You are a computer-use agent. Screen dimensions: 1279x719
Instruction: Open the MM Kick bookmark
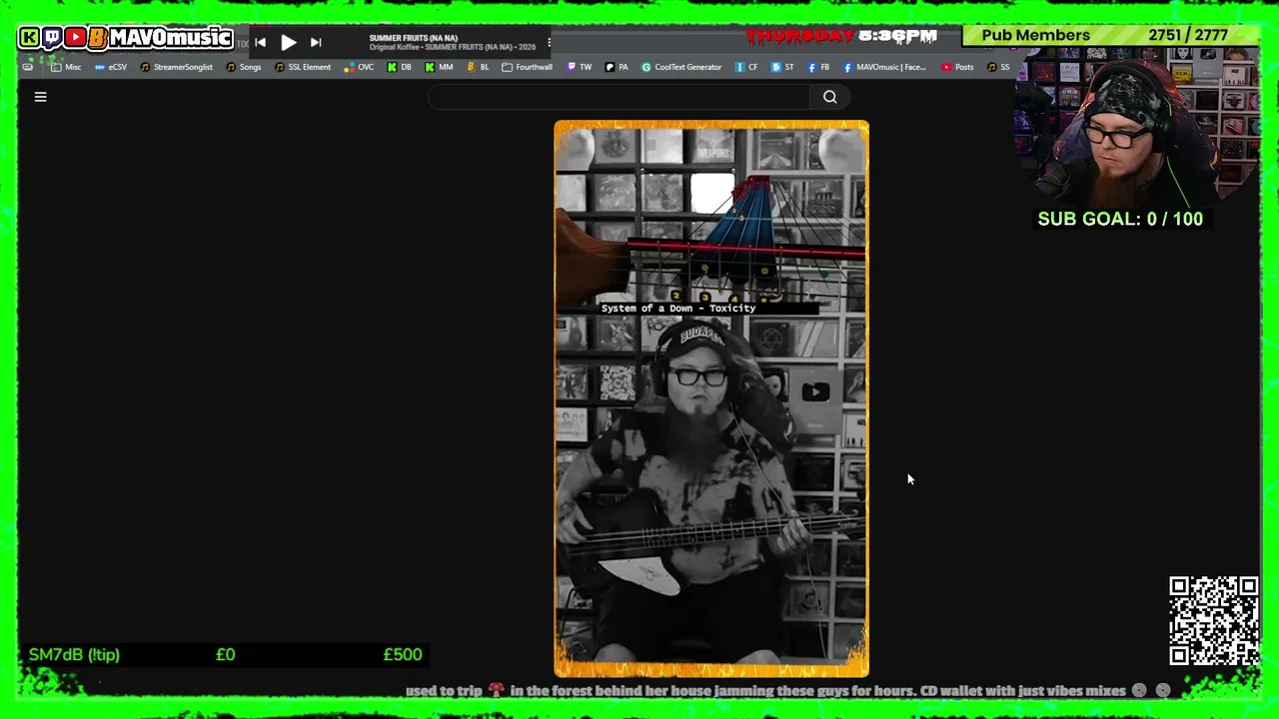439,67
